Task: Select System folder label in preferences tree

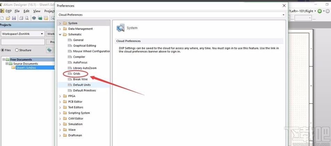Action: click(73, 23)
